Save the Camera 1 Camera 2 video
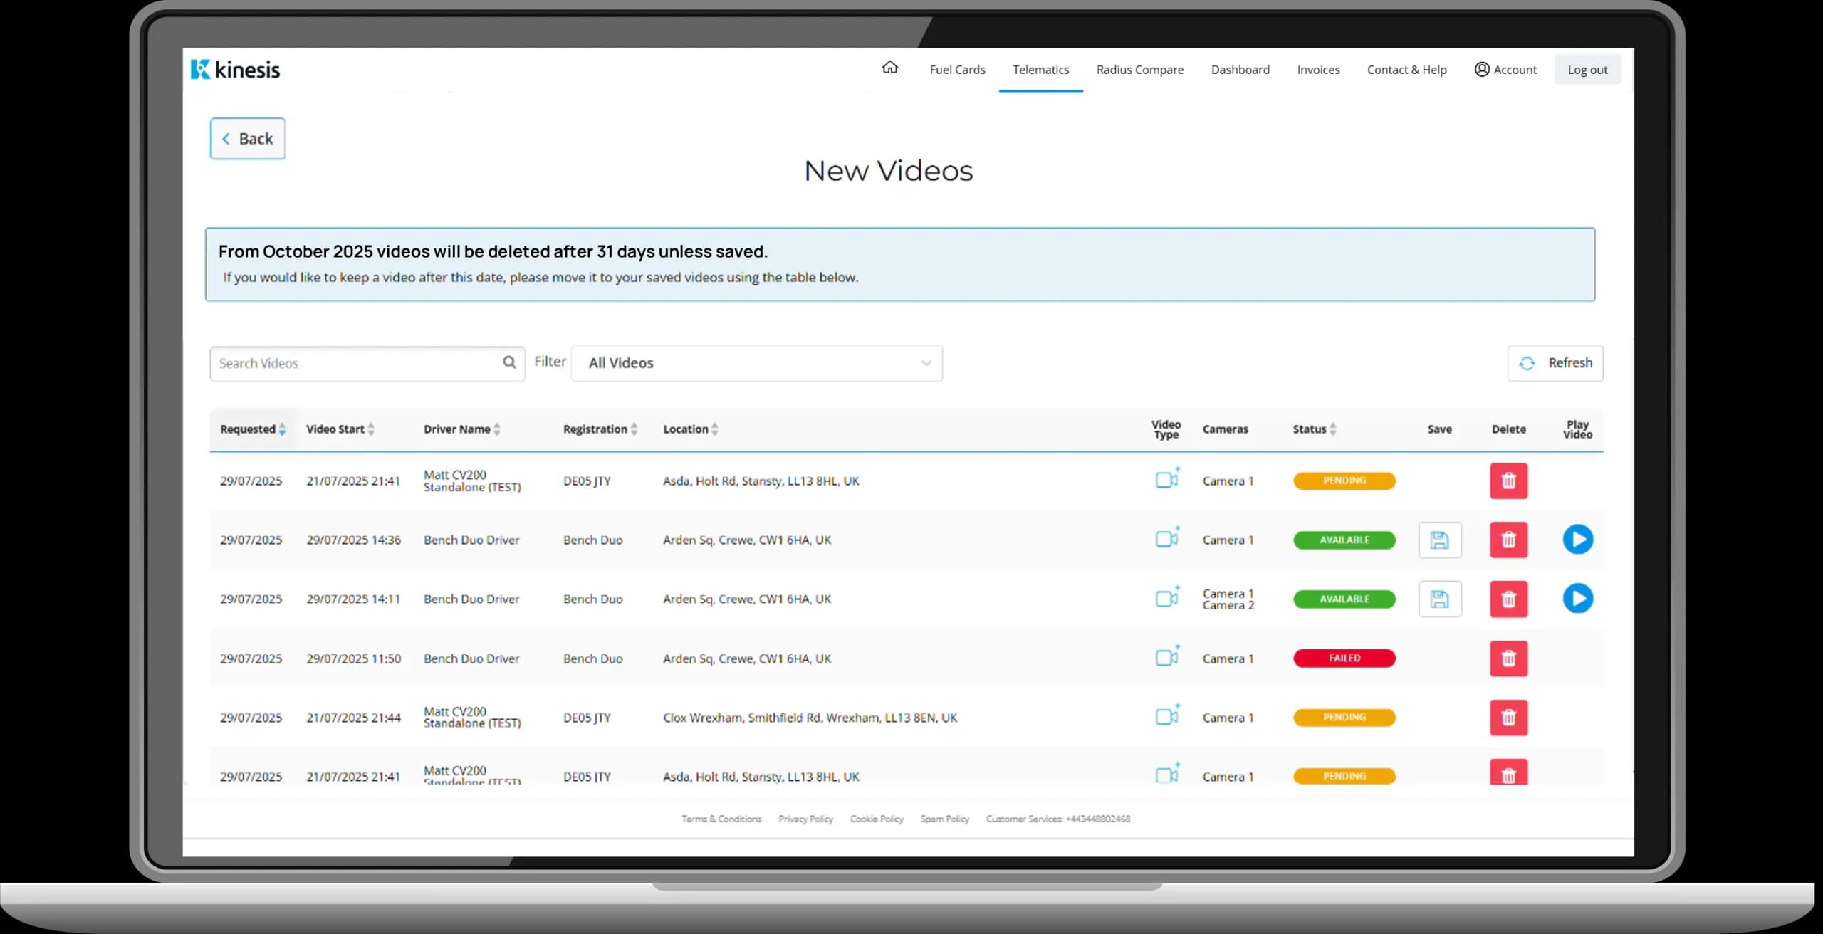Screen dimensions: 1823x934 (x=1439, y=599)
